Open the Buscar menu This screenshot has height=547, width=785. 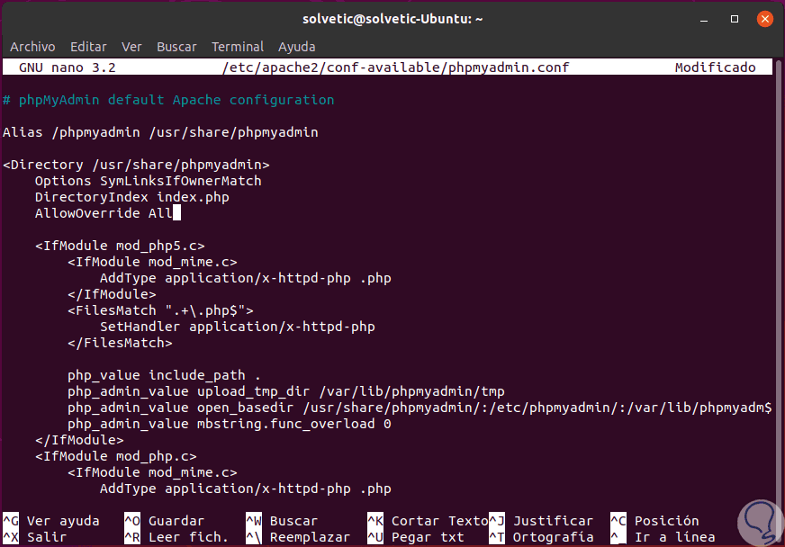pos(176,47)
